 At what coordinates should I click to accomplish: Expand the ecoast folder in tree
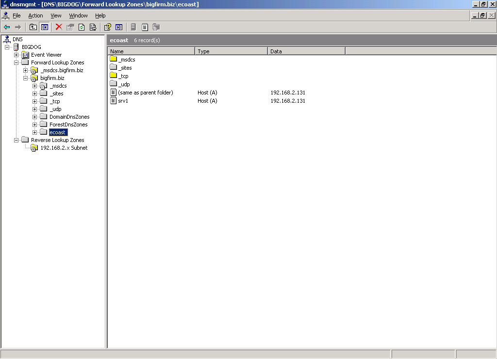click(x=34, y=132)
